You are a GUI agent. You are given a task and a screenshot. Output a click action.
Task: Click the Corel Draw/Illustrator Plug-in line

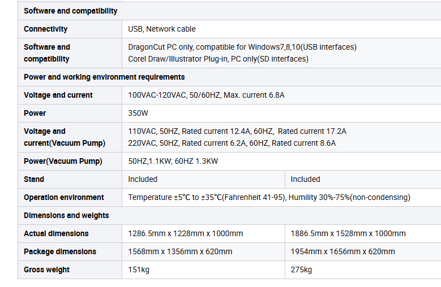[x=219, y=59]
